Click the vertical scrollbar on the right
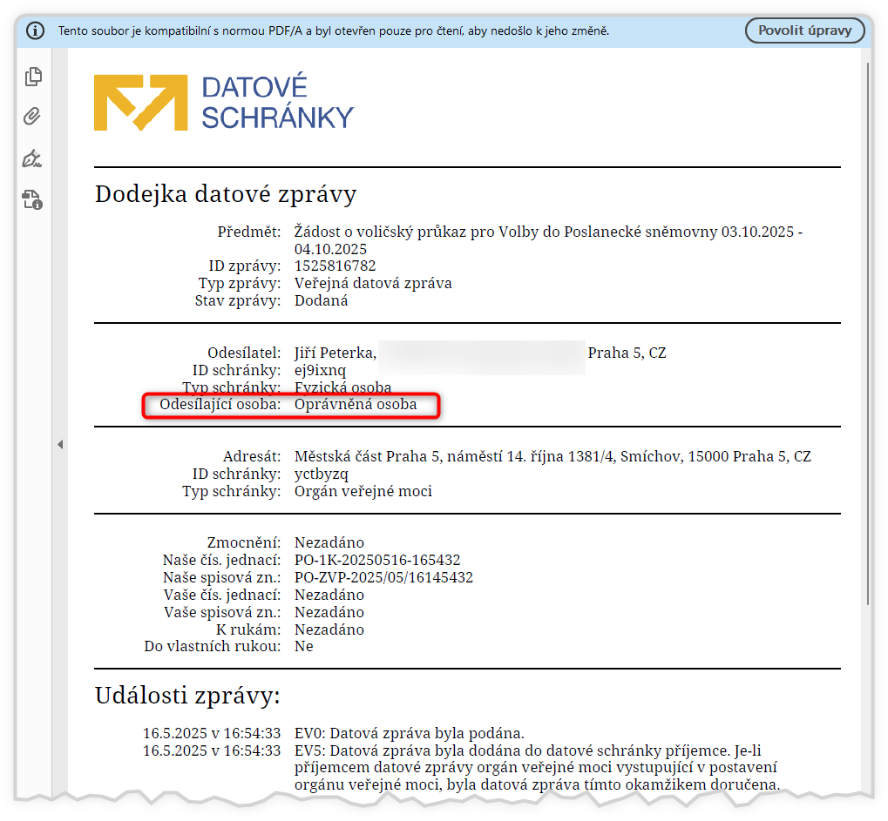Viewport: 888px width, 821px height. pyautogui.click(x=868, y=333)
